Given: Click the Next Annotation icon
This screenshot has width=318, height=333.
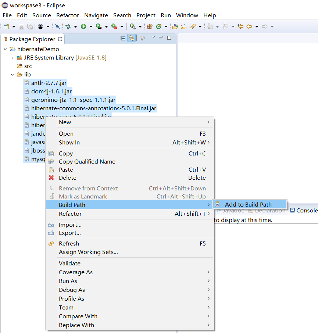Looking at the screenshot, I should pos(210,26).
